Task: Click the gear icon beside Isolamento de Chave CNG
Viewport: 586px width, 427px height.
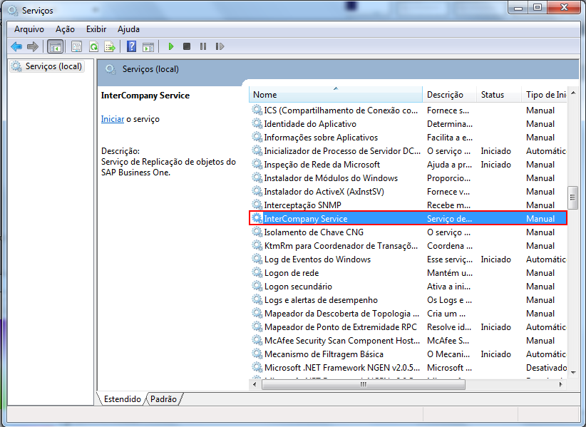Action: 257,232
